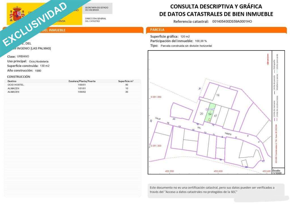Click the '453.550' map coordinate label
This screenshot has width=290, height=205.
click(x=169, y=171)
